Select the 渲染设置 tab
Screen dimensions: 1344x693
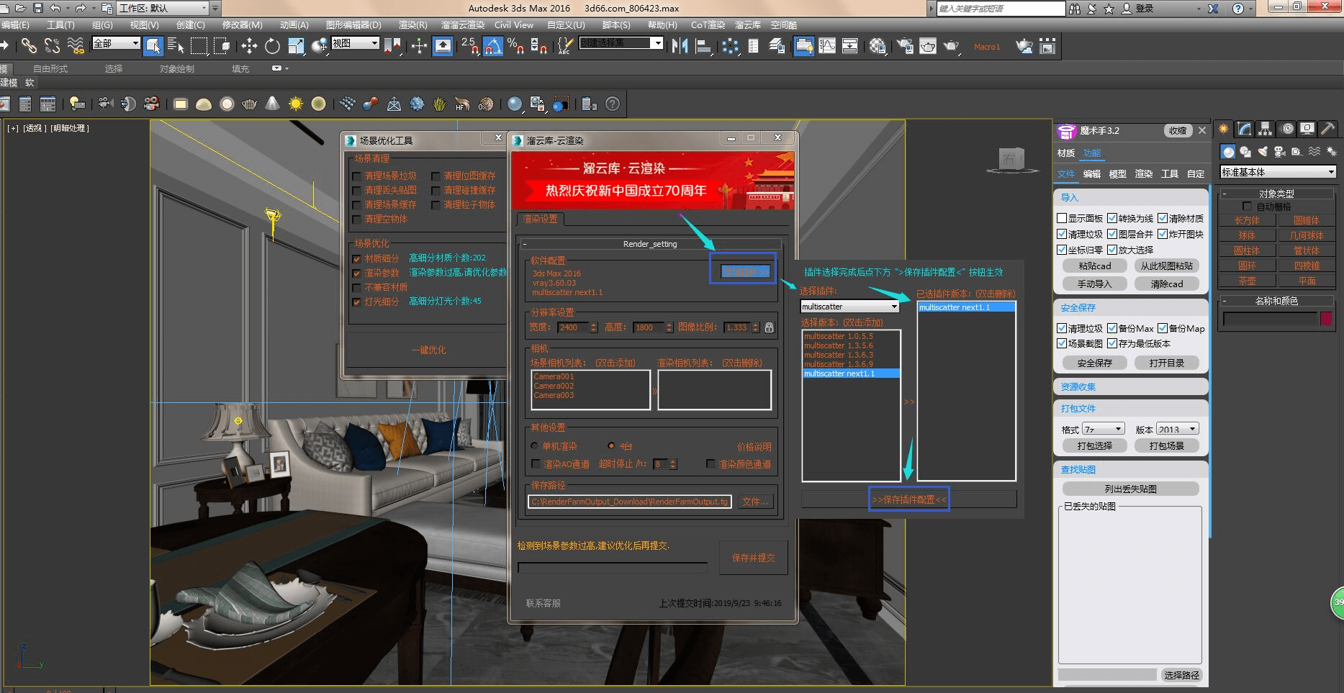pos(540,219)
